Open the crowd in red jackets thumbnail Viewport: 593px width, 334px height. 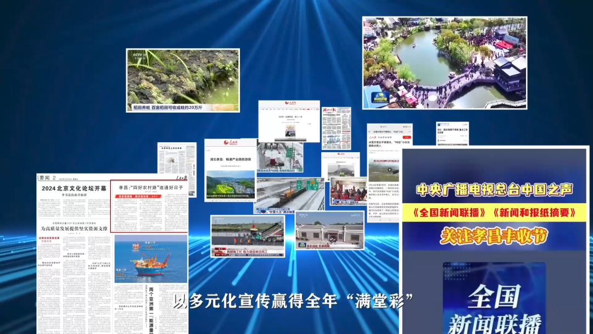click(348, 192)
